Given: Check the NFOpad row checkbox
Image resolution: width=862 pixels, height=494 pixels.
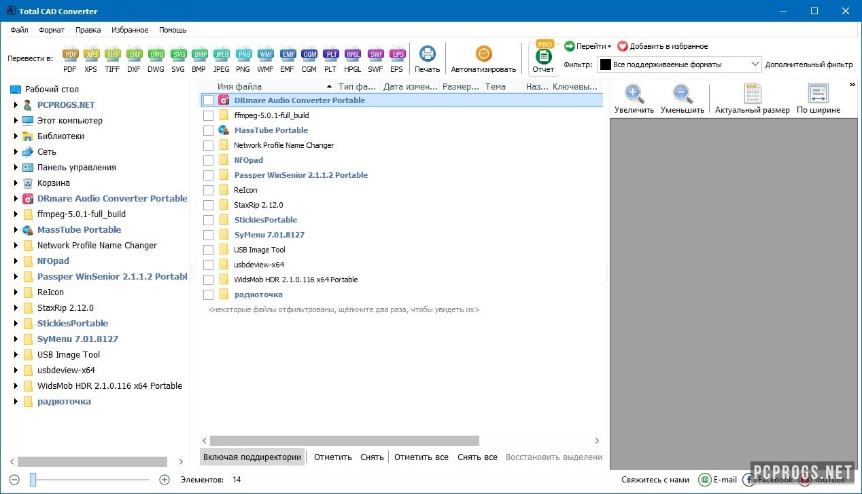Looking at the screenshot, I should click(209, 160).
